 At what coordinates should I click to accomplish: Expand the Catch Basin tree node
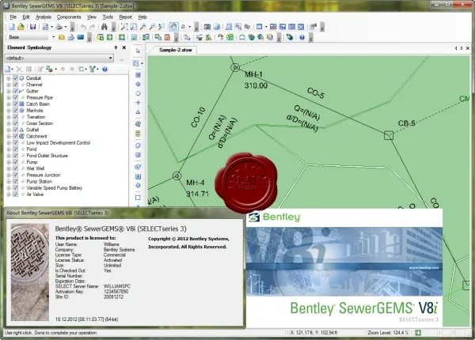click(x=9, y=104)
